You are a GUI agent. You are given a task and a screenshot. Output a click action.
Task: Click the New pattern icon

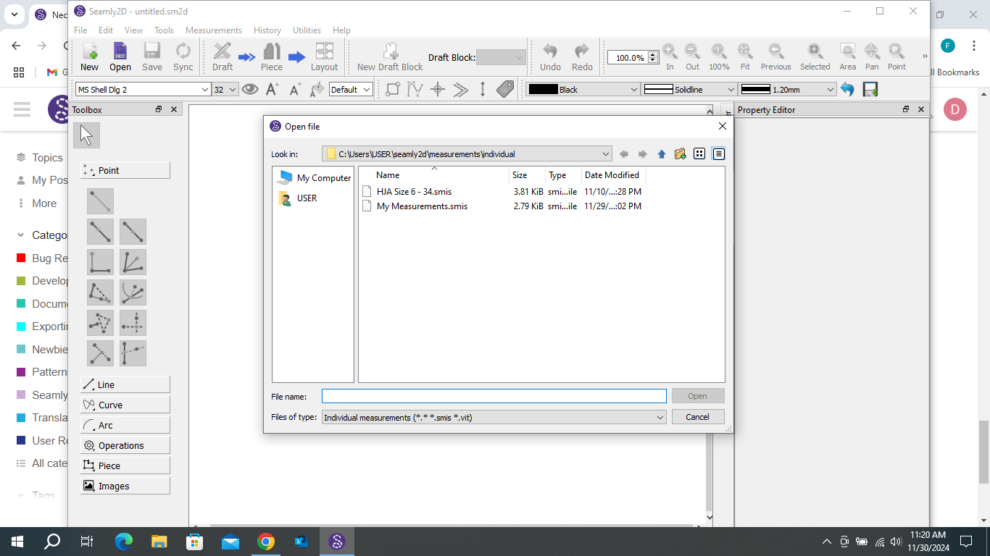point(89,56)
